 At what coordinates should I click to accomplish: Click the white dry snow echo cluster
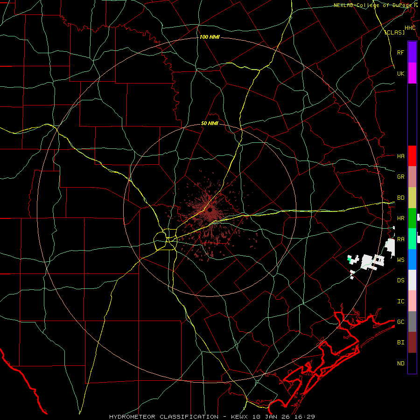point(372,261)
